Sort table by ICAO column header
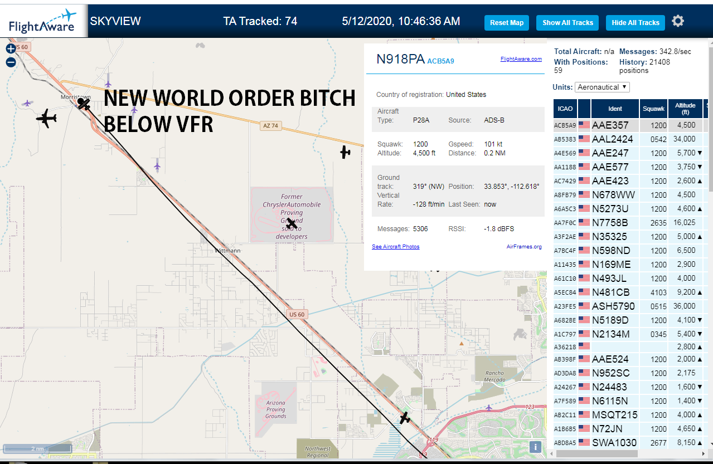 pyautogui.click(x=565, y=109)
